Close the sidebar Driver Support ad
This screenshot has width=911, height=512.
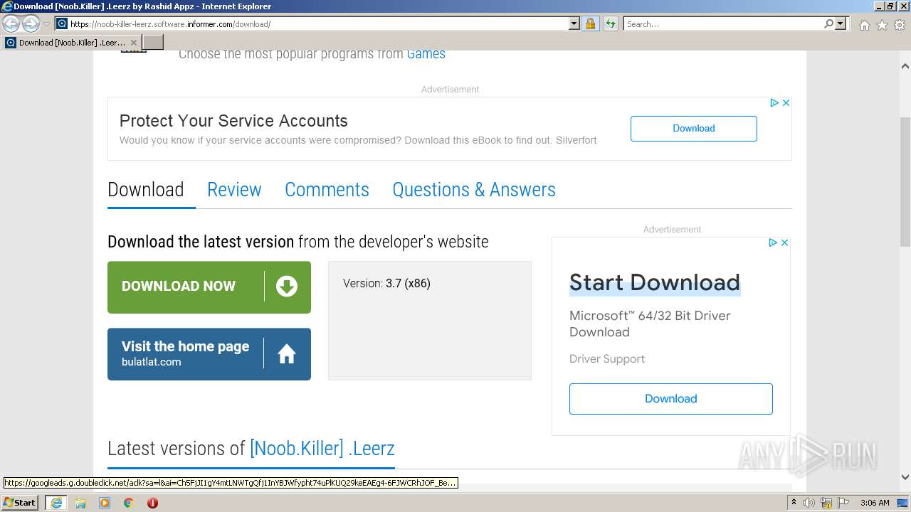(784, 242)
